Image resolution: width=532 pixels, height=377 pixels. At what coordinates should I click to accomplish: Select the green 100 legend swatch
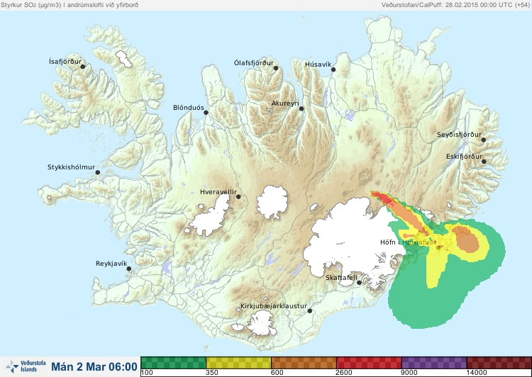[173, 363]
